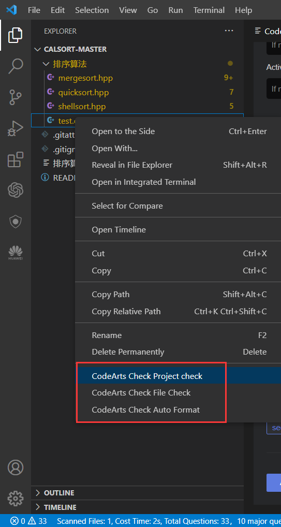This screenshot has height=527, width=281.
Task: Open the Source Control icon
Action: (16, 97)
